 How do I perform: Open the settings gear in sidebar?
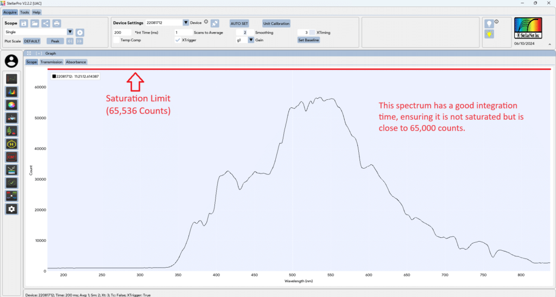11,209
